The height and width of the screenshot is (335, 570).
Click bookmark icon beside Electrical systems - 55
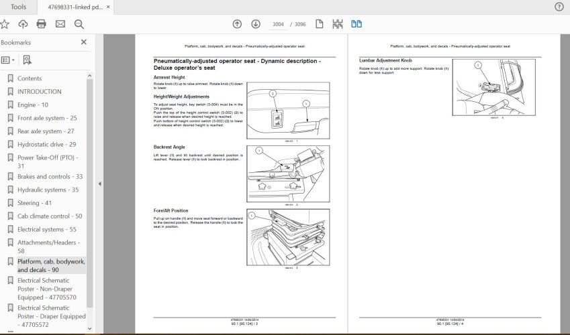(11, 229)
